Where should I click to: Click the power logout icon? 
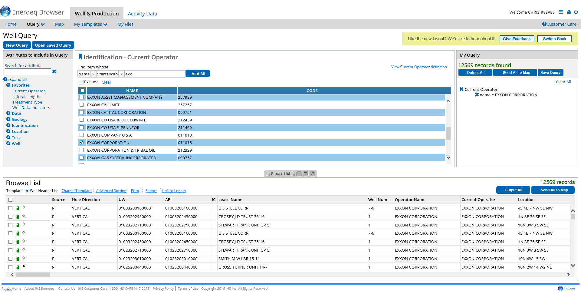point(576,12)
